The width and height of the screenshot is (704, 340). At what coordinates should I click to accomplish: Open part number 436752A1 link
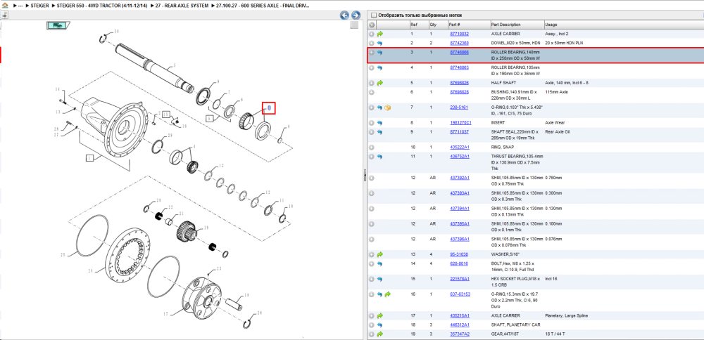460,157
